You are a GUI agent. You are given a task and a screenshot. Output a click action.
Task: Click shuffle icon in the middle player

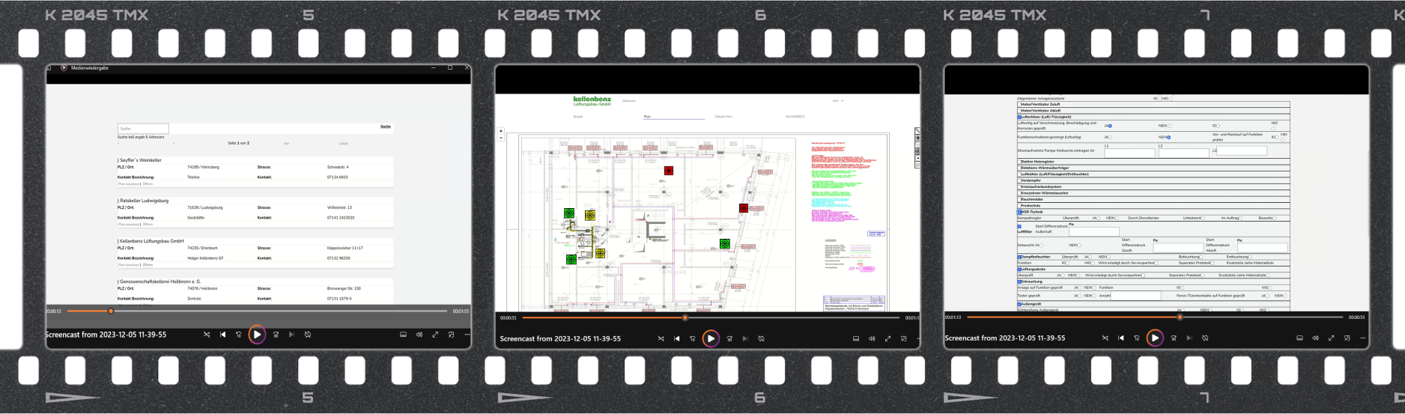(x=661, y=338)
